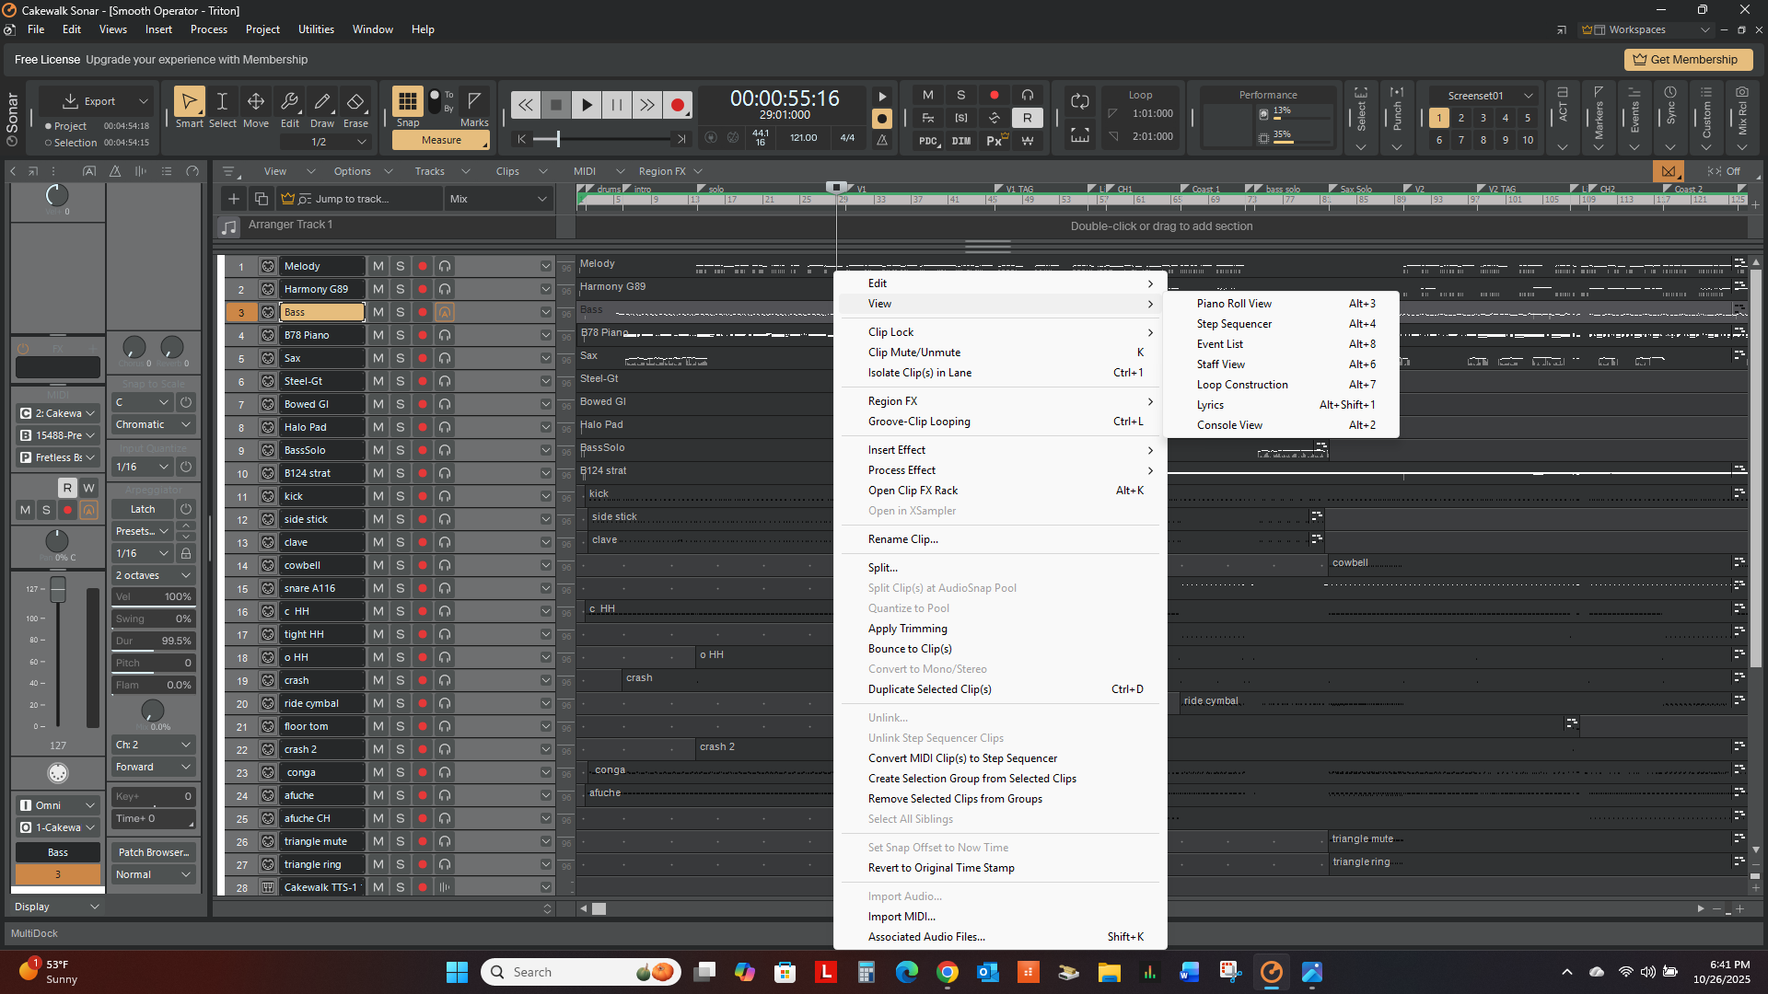Click the Bass channel volume fader
Screen dimensions: 1768x994
tap(58, 590)
